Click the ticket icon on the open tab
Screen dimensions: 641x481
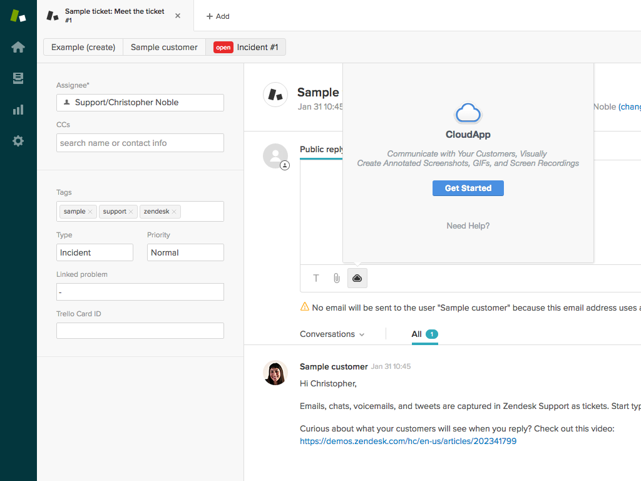tap(53, 15)
